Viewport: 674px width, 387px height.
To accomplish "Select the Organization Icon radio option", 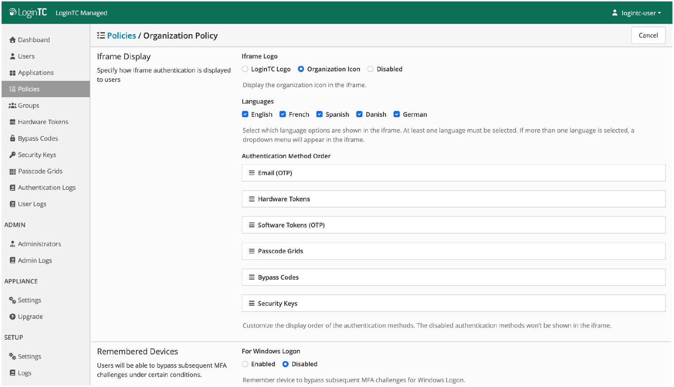I will click(x=301, y=69).
